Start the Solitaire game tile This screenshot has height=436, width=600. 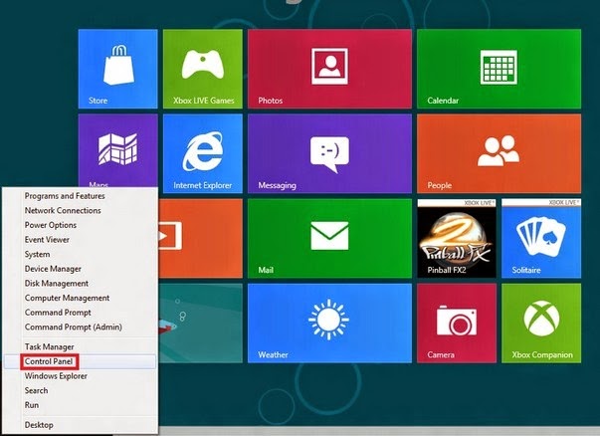coord(541,239)
